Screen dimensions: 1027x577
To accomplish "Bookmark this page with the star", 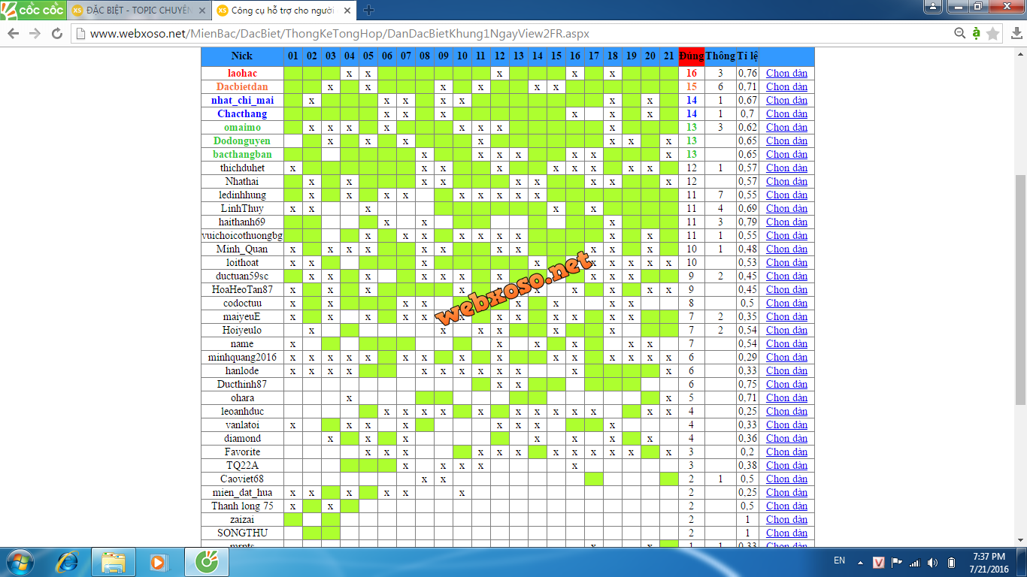I will click(993, 34).
